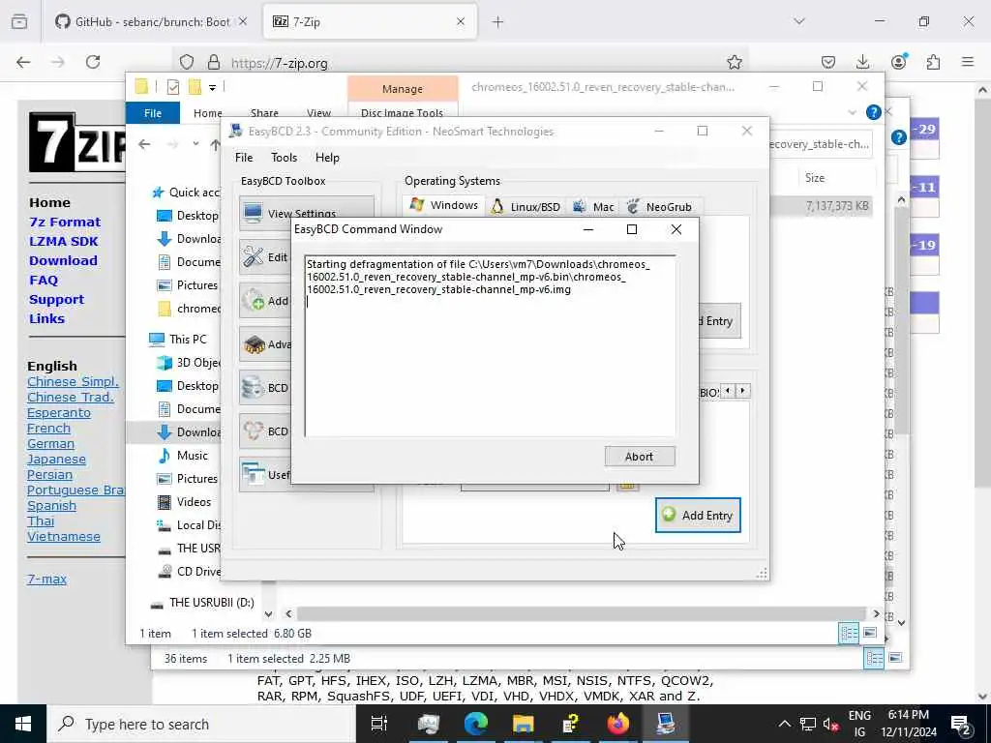Switch to the Windows tab in Operating Systems
The height and width of the screenshot is (743, 991).
443,205
